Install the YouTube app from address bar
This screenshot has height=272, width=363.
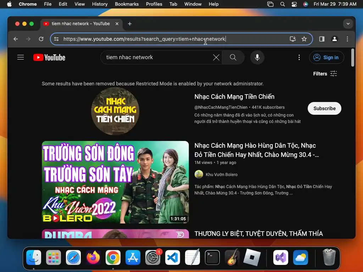click(293, 39)
